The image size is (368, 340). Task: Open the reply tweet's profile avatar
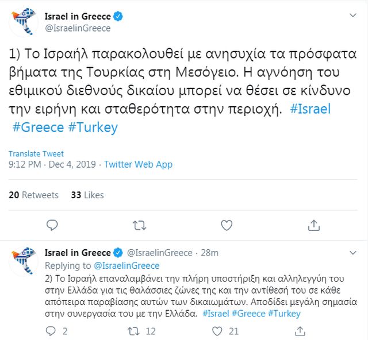point(24,262)
